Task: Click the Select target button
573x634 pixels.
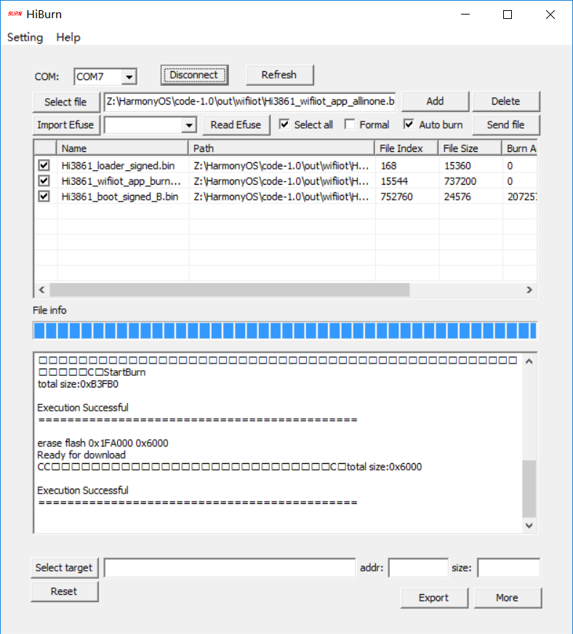Action: pyautogui.click(x=64, y=568)
